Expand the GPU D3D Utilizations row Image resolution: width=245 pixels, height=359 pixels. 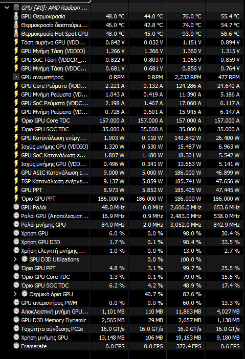(x=15, y=259)
